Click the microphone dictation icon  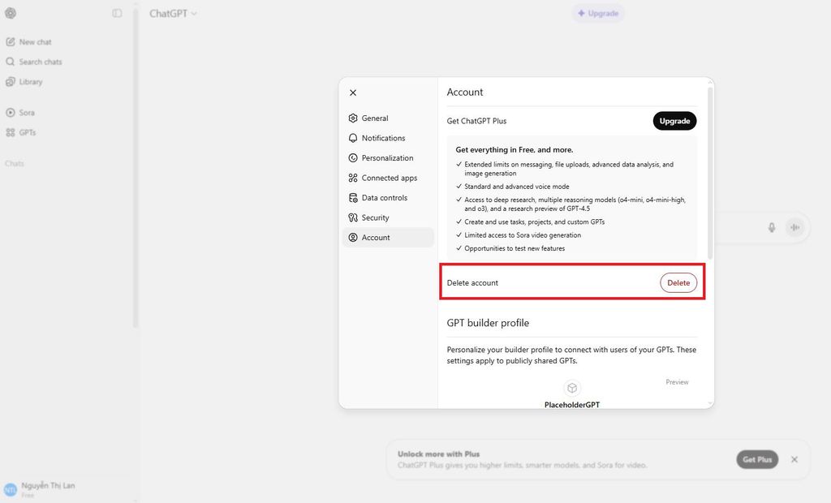(772, 228)
